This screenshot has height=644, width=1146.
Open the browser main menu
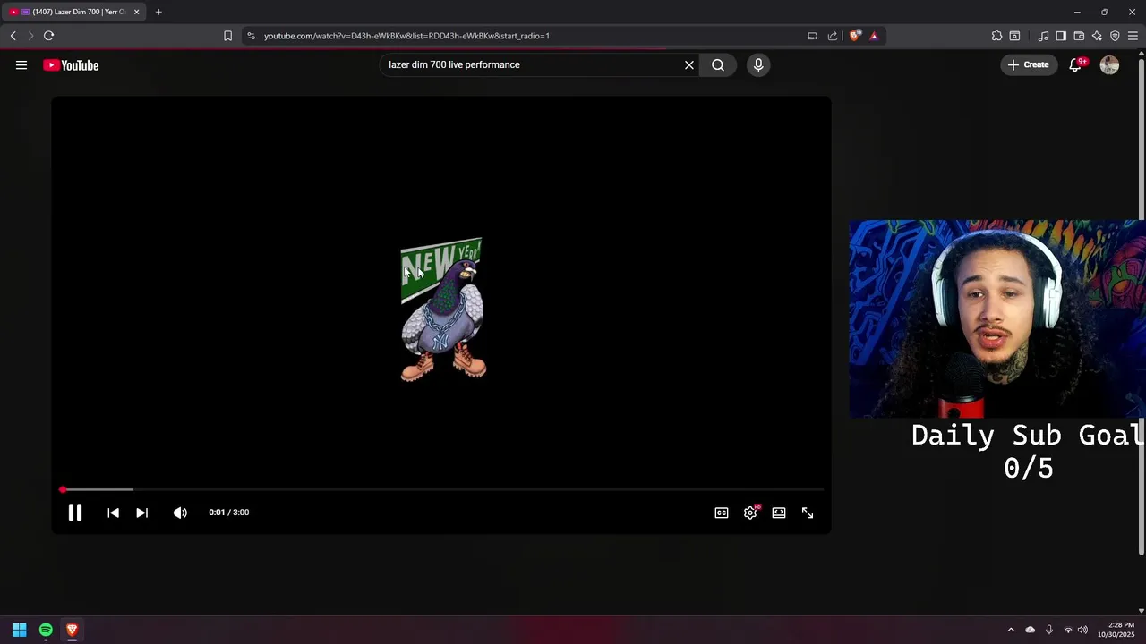(1133, 36)
